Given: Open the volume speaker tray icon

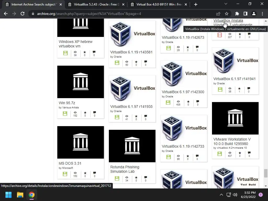Looking at the screenshot, I should [x=235, y=195].
